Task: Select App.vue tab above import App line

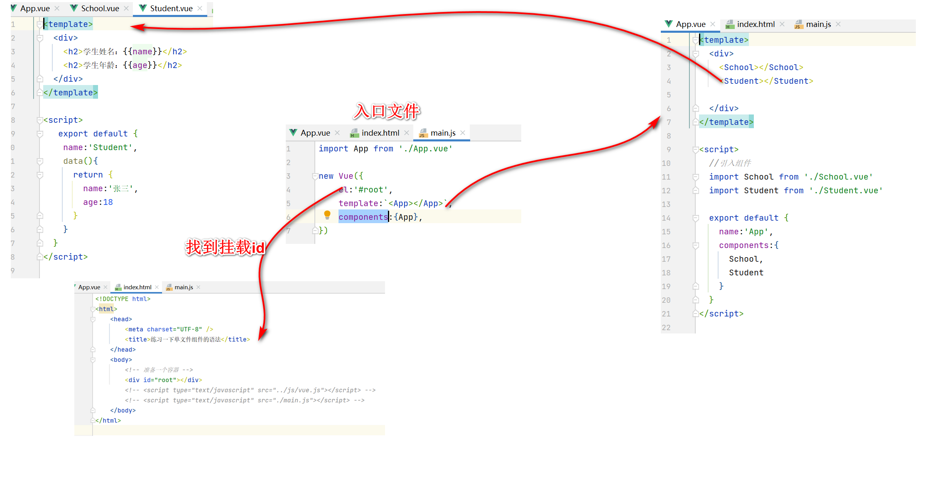Action: click(315, 133)
